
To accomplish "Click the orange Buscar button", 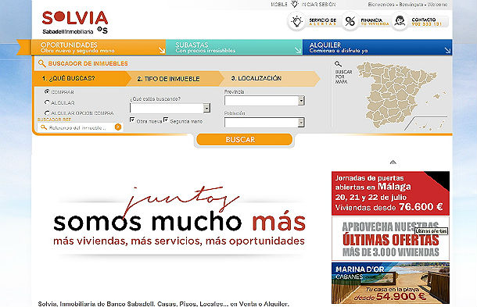I will click(244, 140).
